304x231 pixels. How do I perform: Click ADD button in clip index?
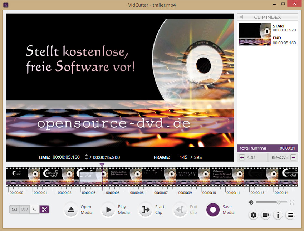[252, 157]
